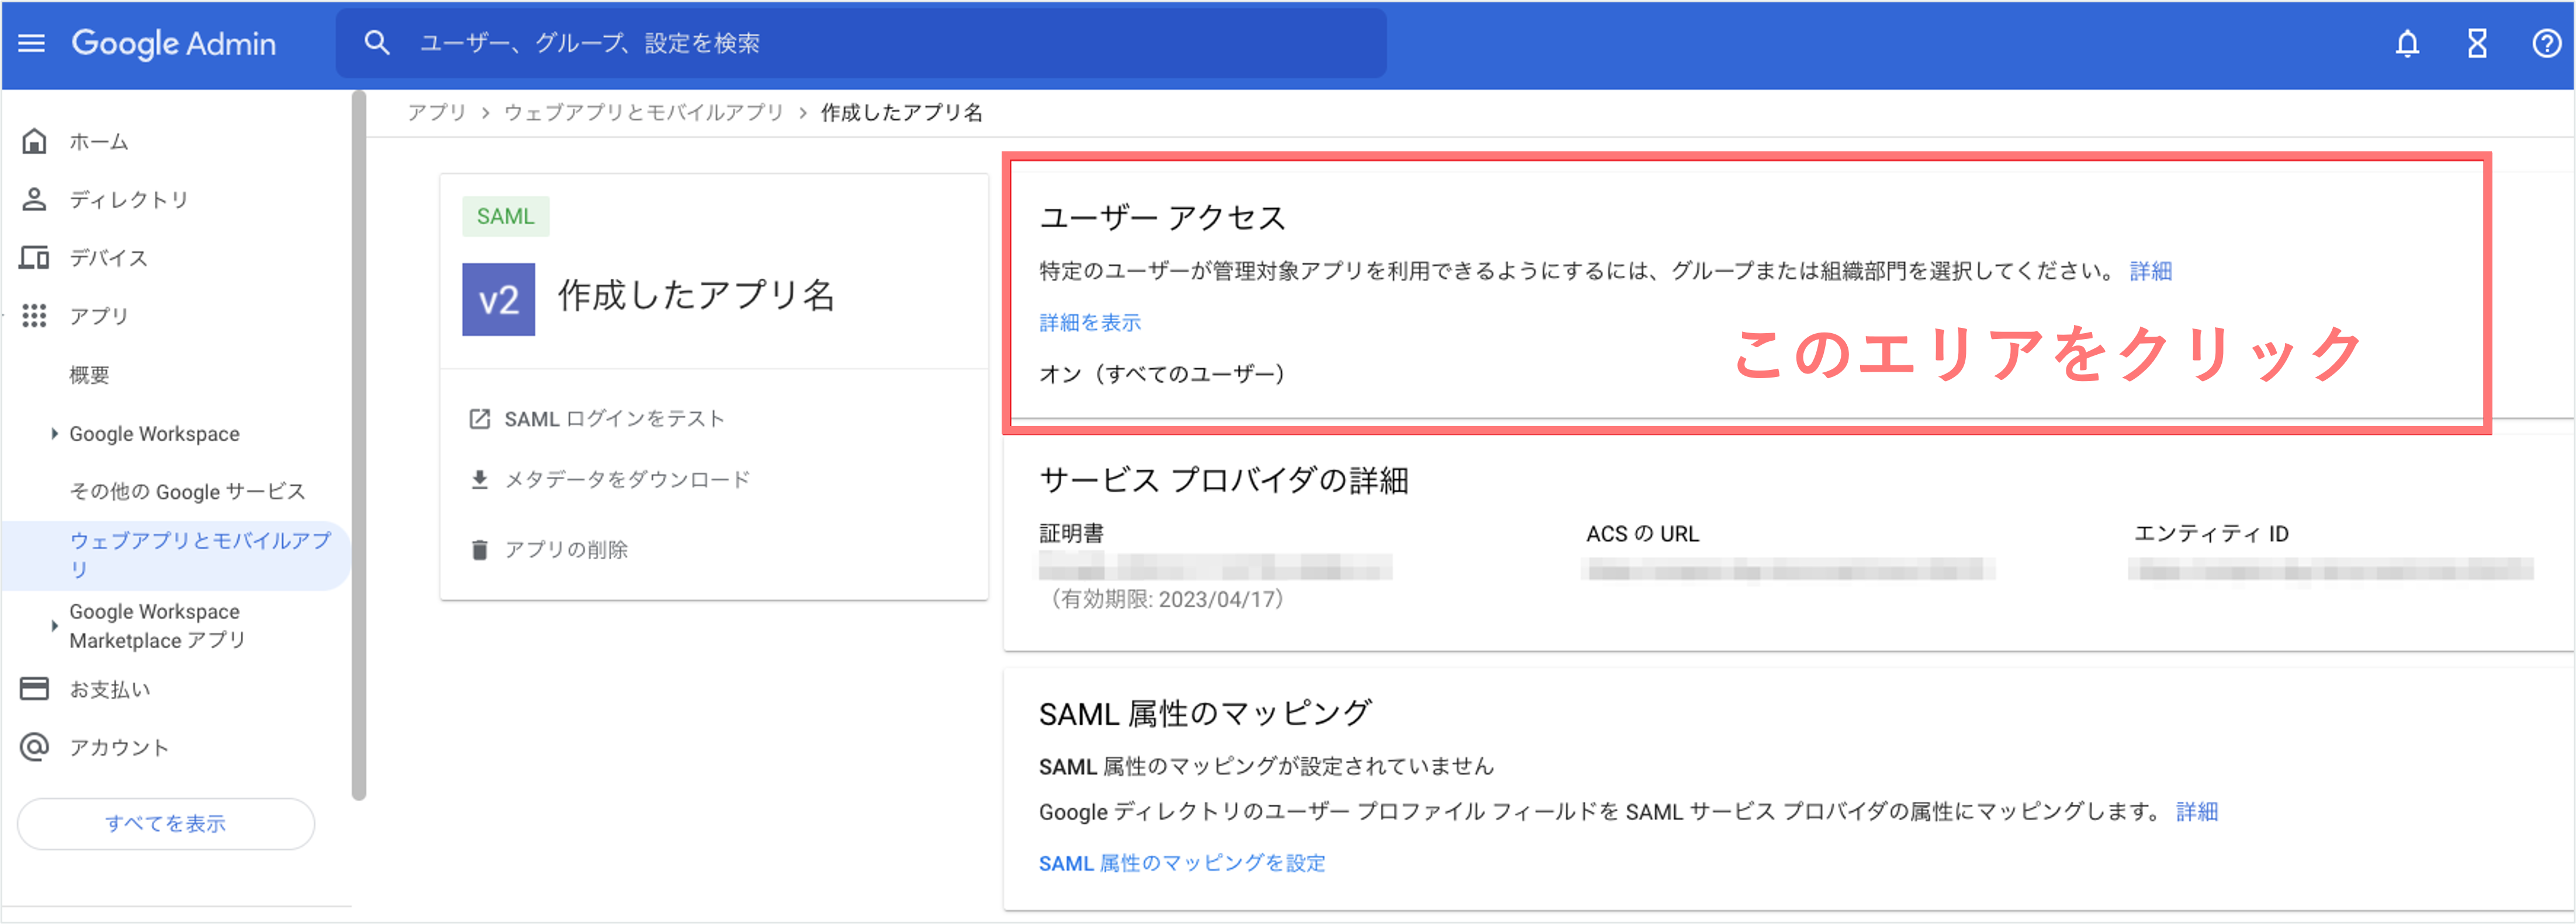
Task: Click the お支払い credit card icon
Action: point(34,689)
